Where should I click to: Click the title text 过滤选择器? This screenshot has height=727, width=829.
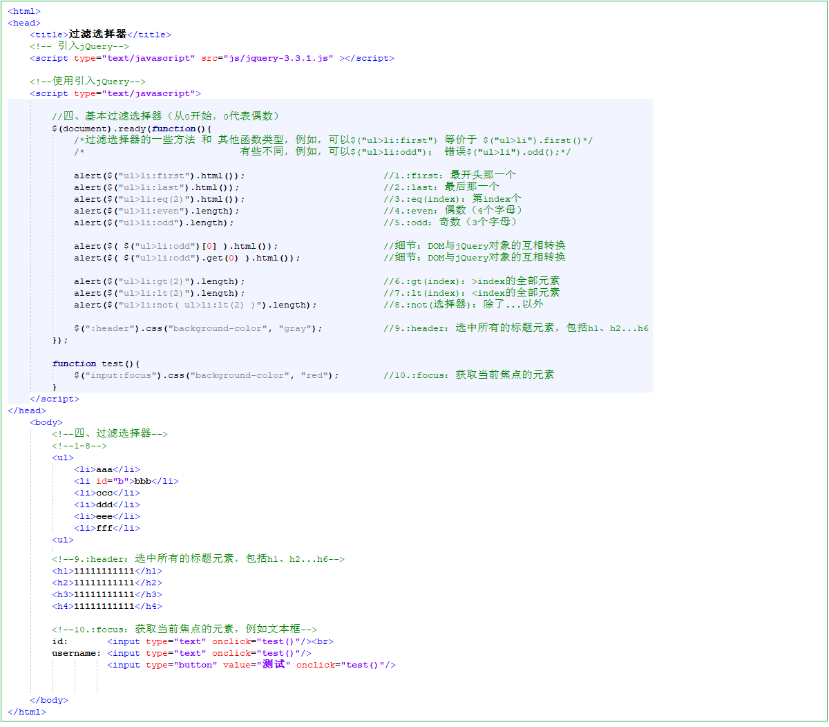(97, 34)
